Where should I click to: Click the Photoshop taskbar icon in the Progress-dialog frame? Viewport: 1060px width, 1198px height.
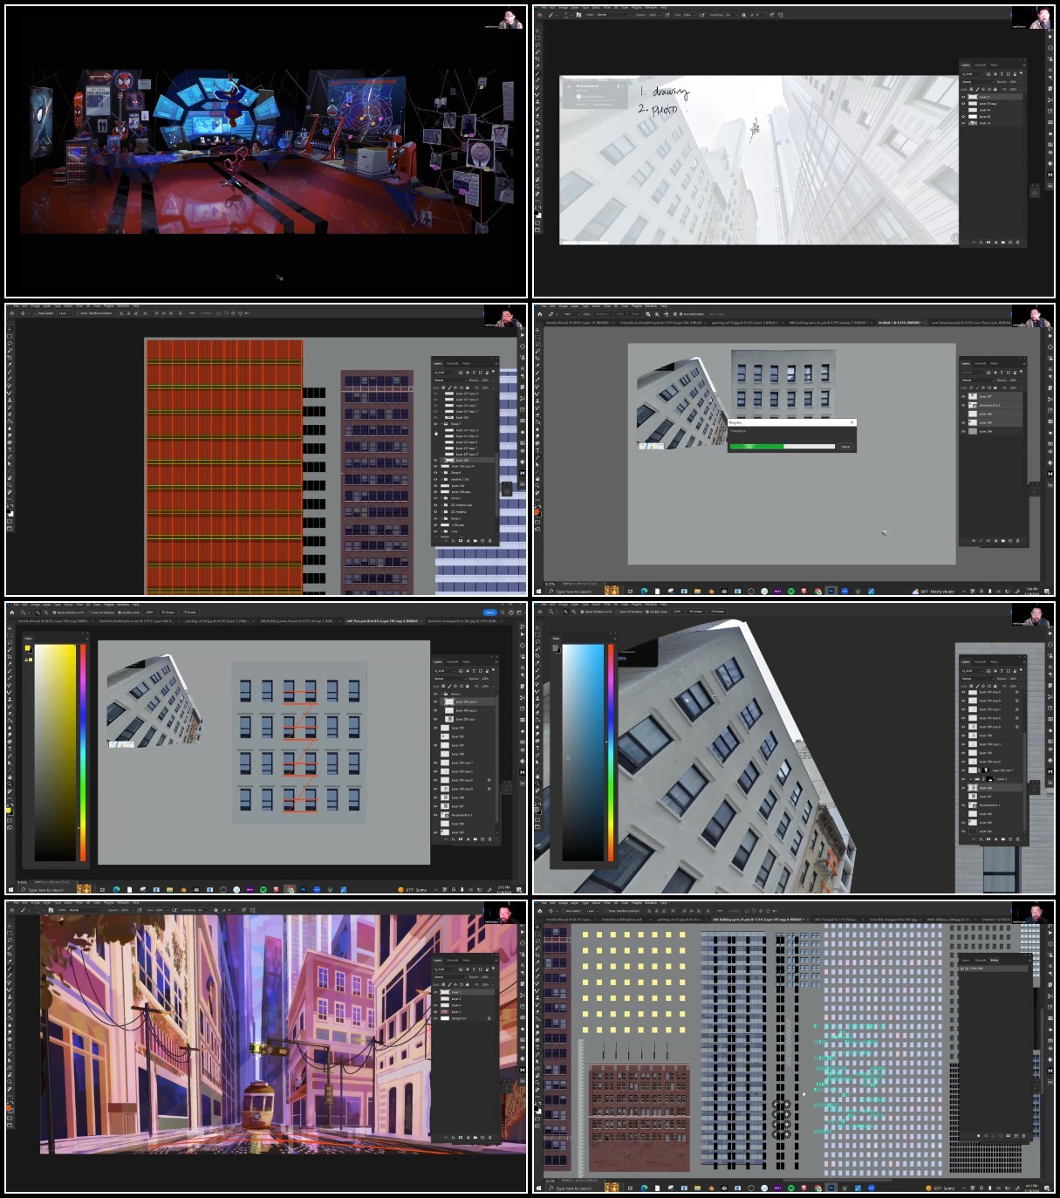[x=831, y=592]
